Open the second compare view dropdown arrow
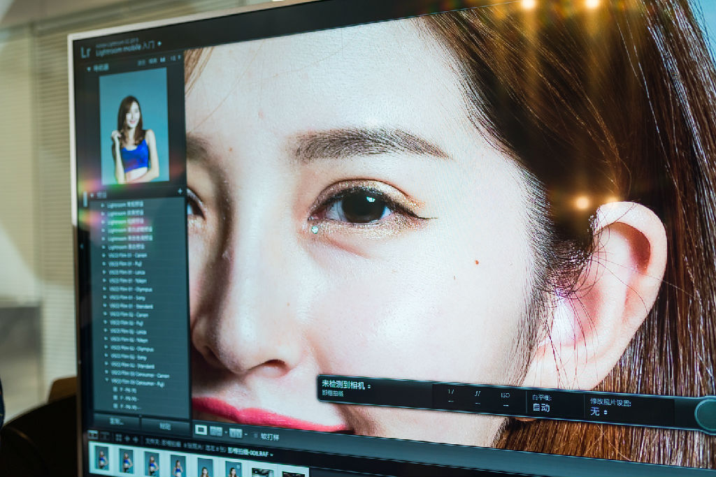 pos(245,434)
